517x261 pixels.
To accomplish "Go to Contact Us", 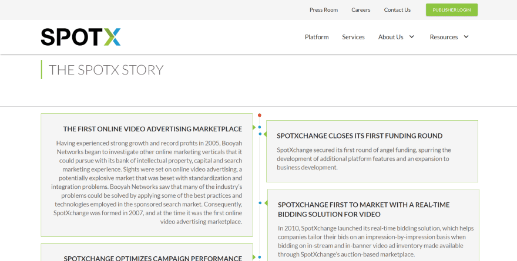I will [397, 10].
